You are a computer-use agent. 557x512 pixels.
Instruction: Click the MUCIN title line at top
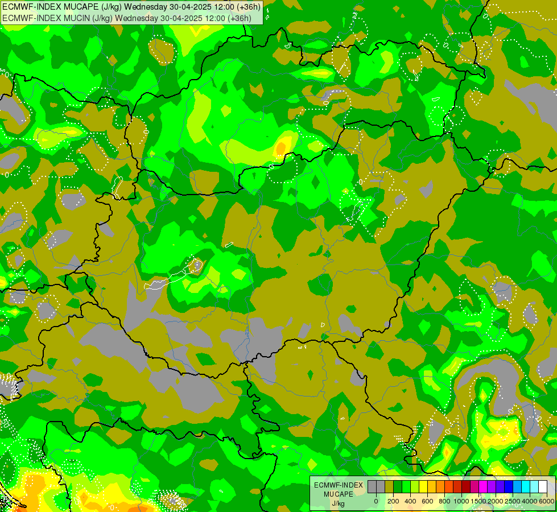click(x=127, y=18)
